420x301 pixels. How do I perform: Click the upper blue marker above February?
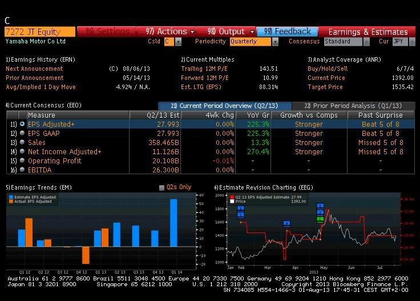pos(241,208)
